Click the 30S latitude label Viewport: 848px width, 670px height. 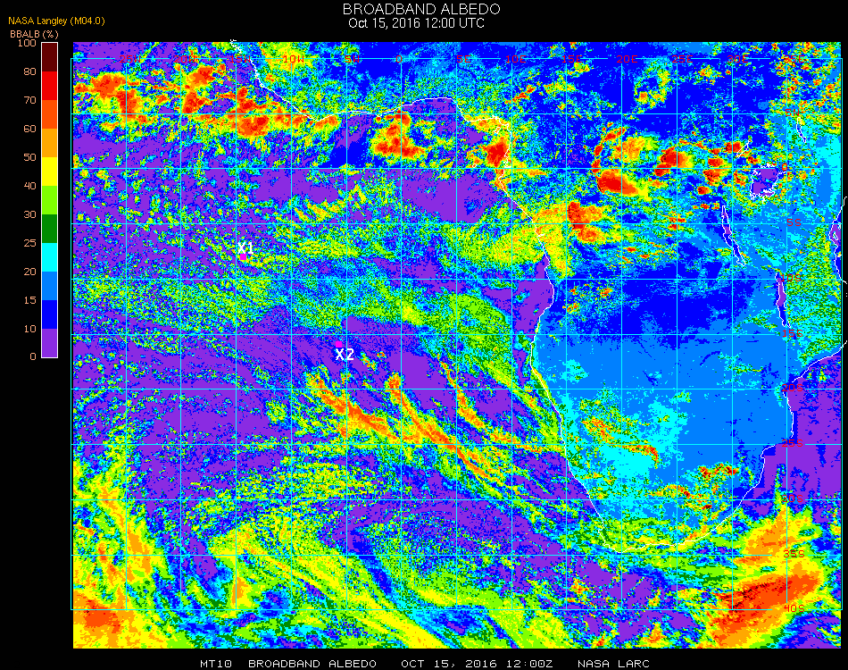793,499
